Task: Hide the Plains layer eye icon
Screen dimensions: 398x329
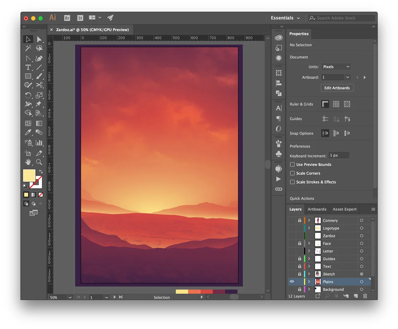Action: pos(292,282)
